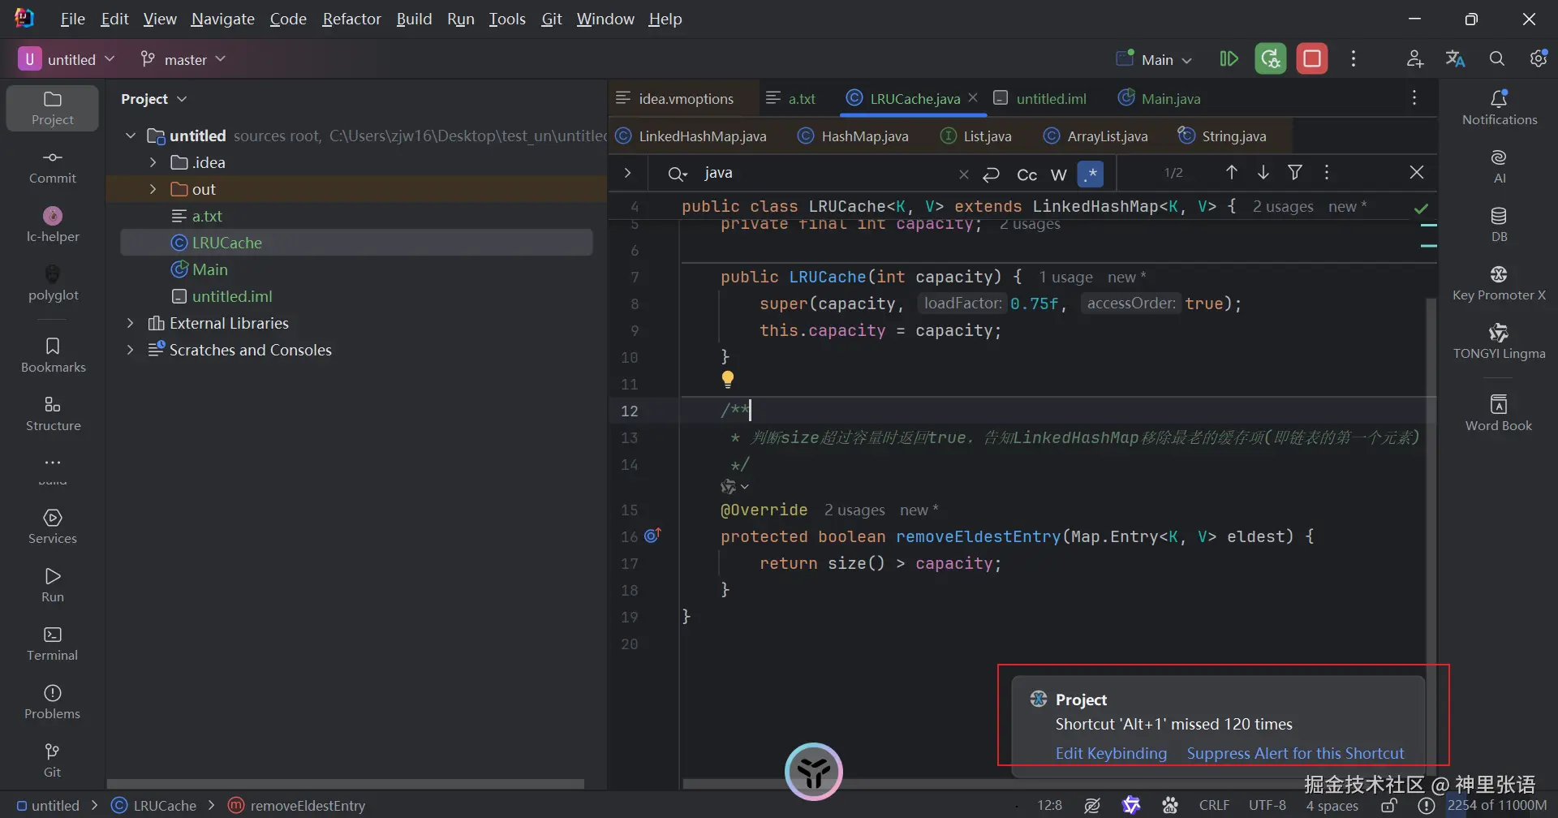1558x818 pixels.
Task: Open the Bookmarks tool window
Action: [53, 355]
